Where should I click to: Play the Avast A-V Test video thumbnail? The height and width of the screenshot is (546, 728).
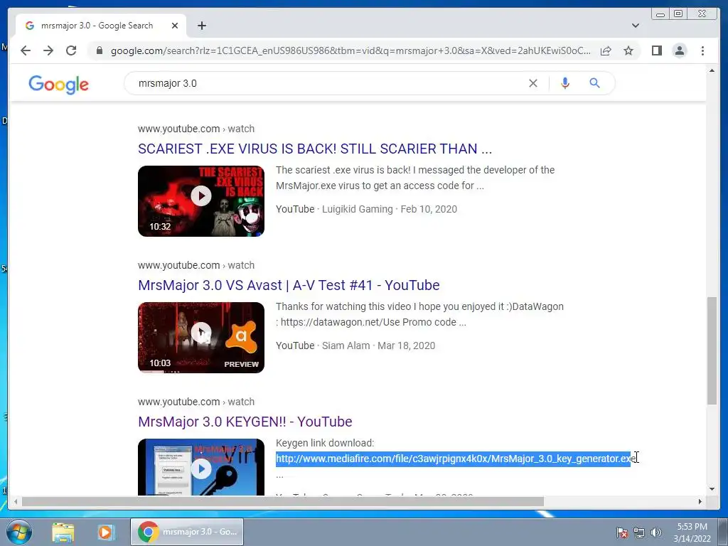(x=201, y=338)
